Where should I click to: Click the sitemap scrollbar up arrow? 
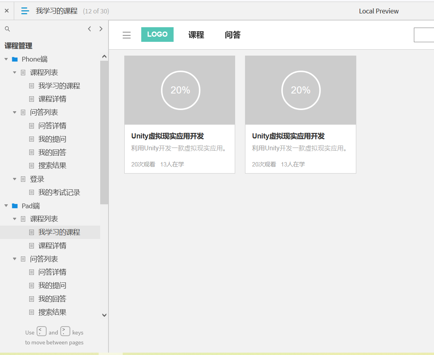pyautogui.click(x=104, y=57)
